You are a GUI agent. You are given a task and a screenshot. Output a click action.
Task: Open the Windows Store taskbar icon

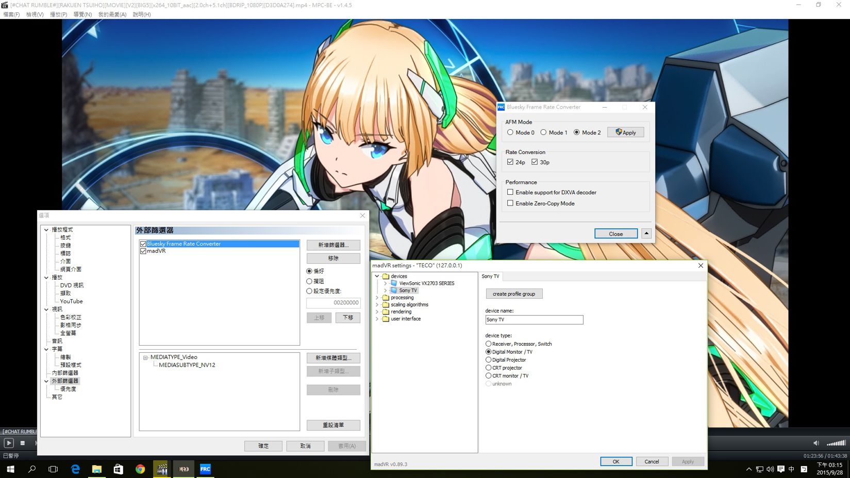[x=118, y=469]
